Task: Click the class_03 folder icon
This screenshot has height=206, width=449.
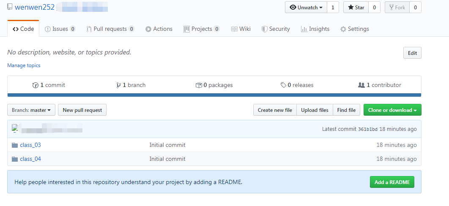Action: point(15,145)
